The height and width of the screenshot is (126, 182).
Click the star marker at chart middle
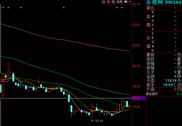click(x=64, y=8)
